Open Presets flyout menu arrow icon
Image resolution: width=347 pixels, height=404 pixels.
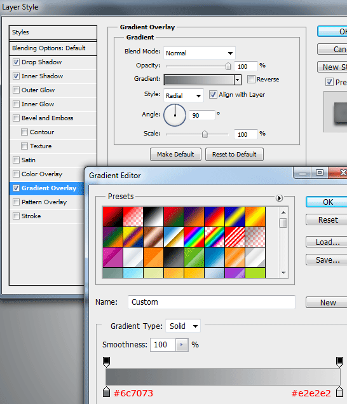click(x=279, y=198)
